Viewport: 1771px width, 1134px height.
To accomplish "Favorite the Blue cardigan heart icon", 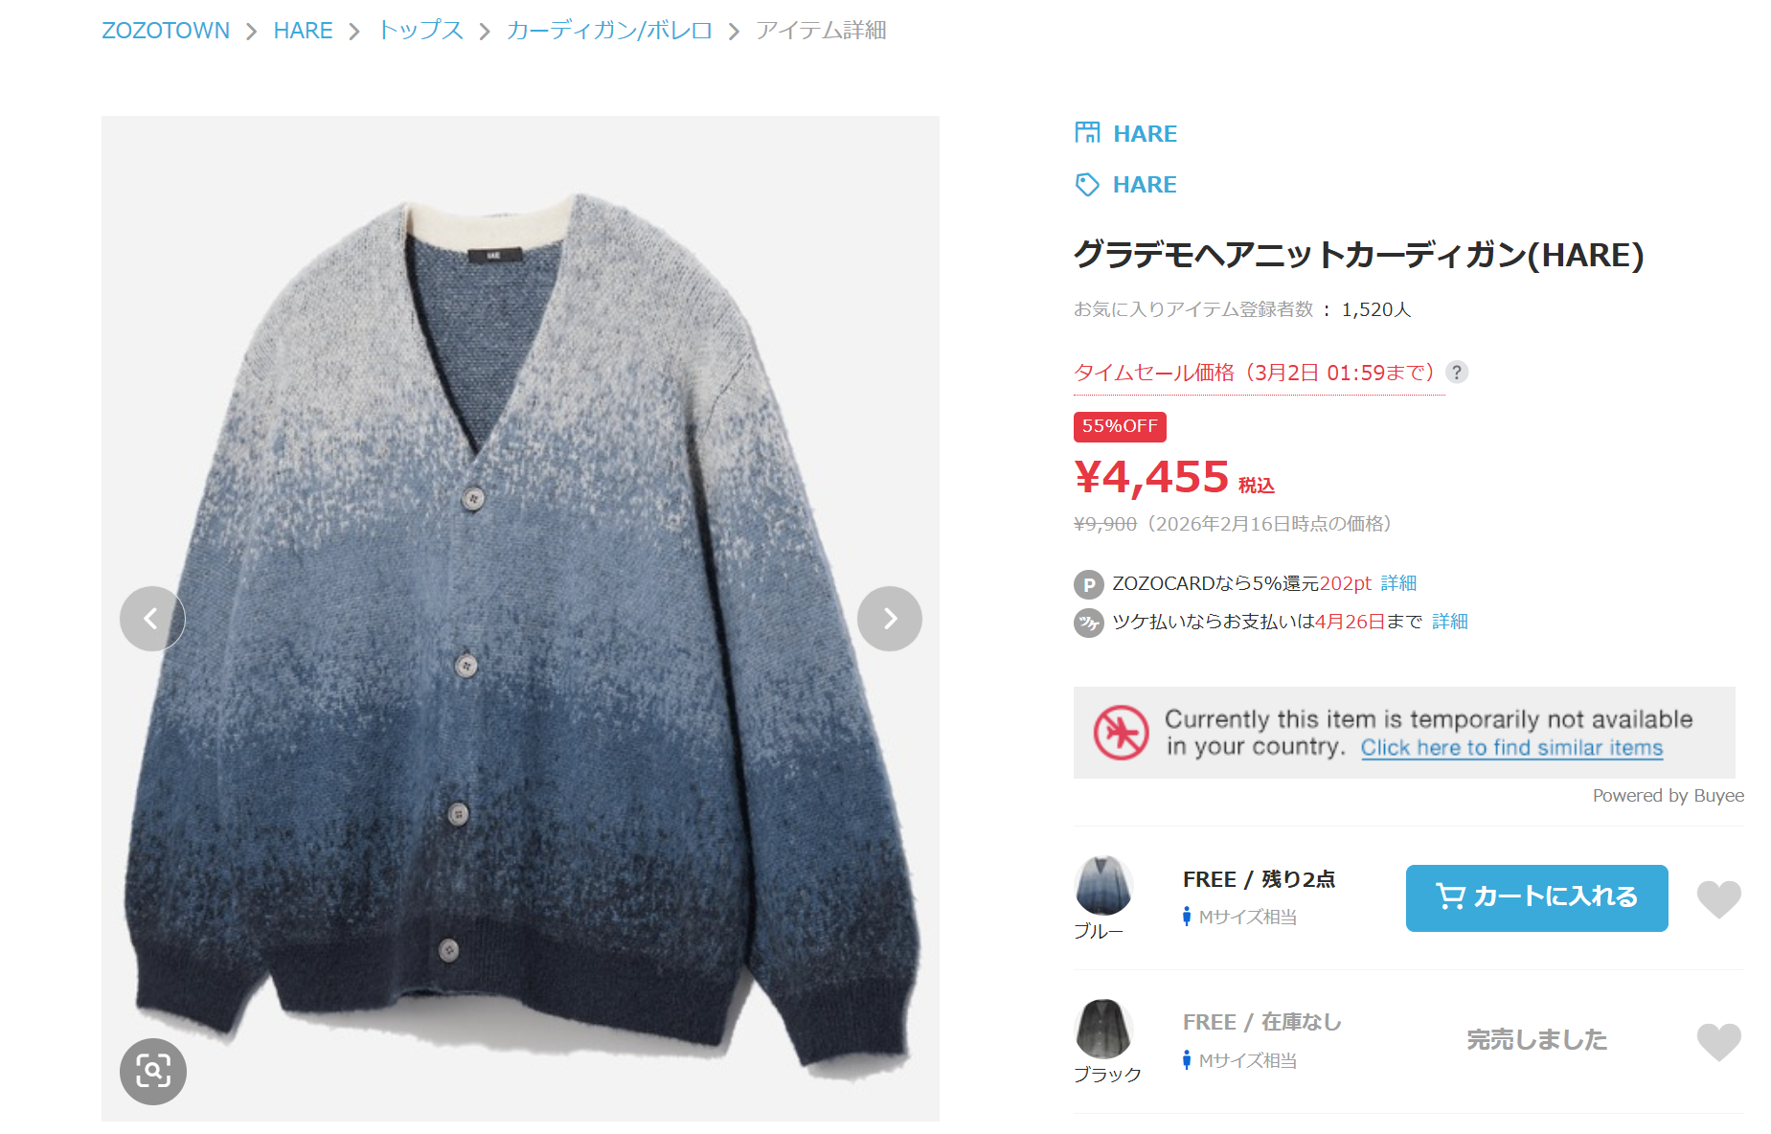I will point(1719,898).
